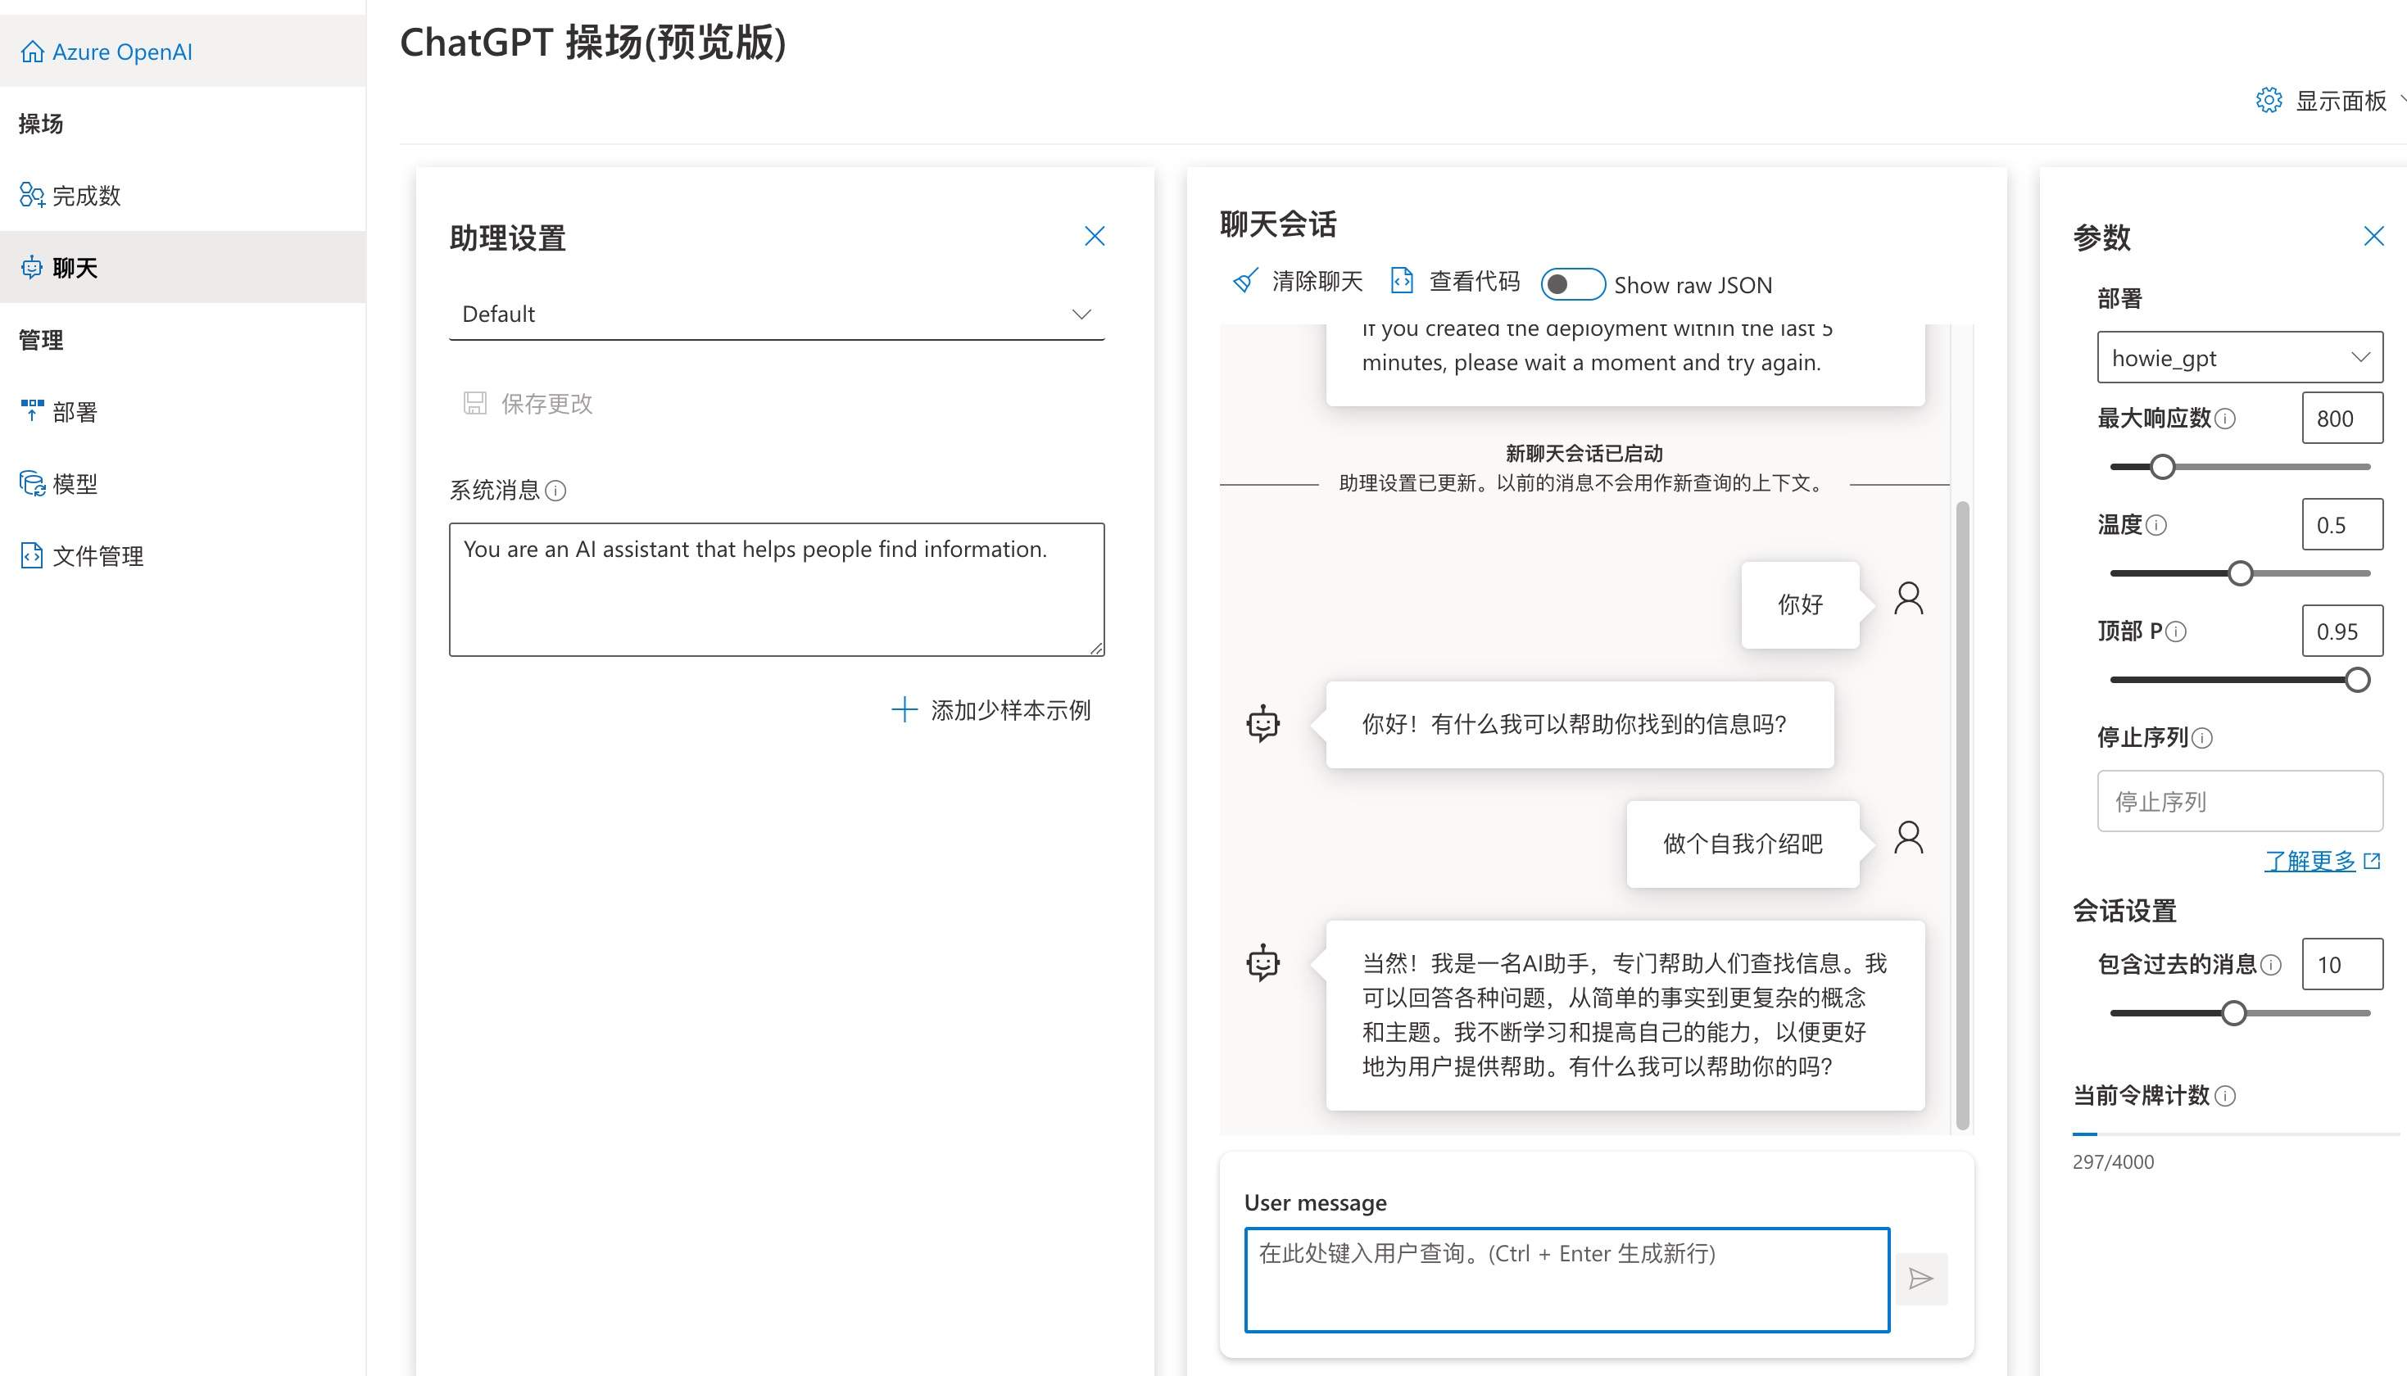Show info for 当前令牌计数
This screenshot has width=2407, height=1376.
coord(2226,1096)
